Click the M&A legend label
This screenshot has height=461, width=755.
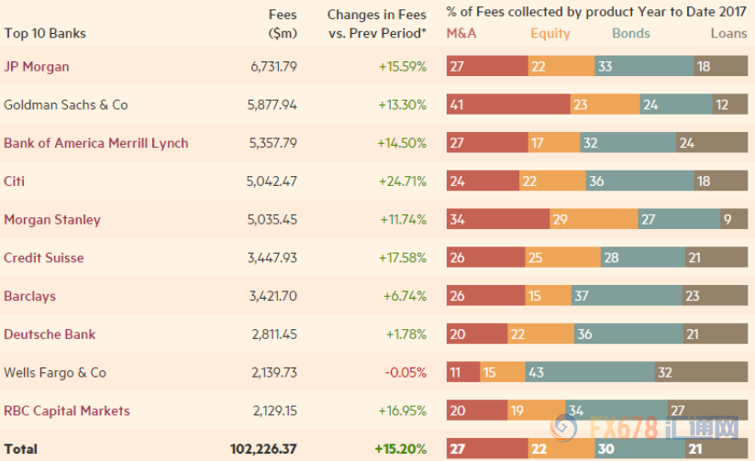pyautogui.click(x=461, y=33)
